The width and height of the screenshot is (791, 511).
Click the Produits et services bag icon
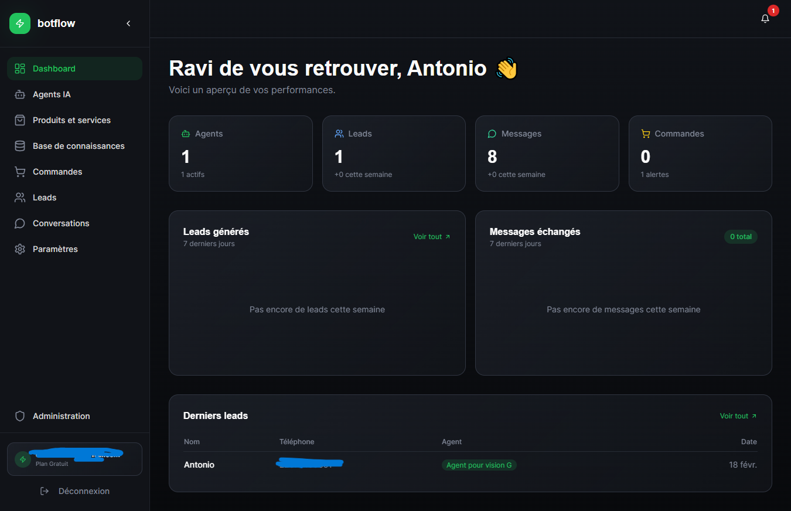[20, 120]
